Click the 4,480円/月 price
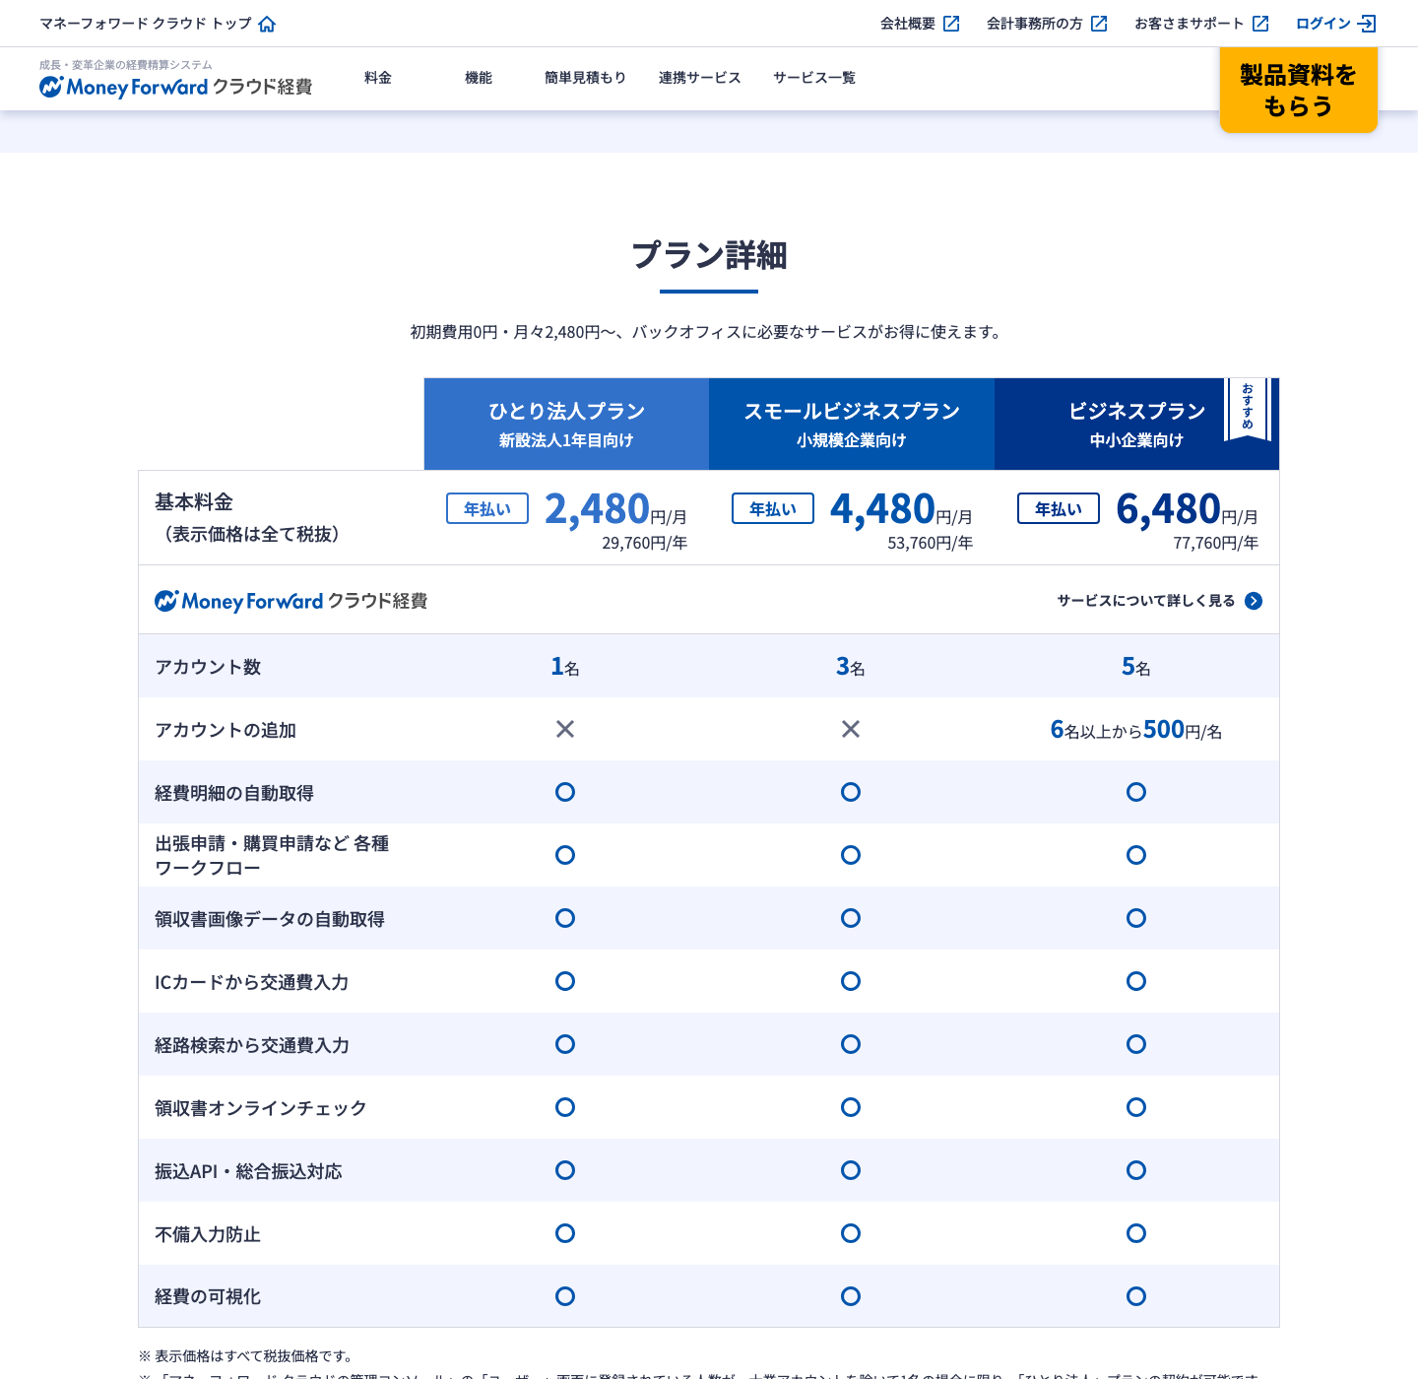The width and height of the screenshot is (1418, 1379). pos(901,509)
